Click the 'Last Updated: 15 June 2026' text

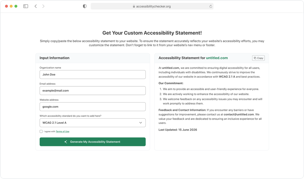(x=177, y=130)
